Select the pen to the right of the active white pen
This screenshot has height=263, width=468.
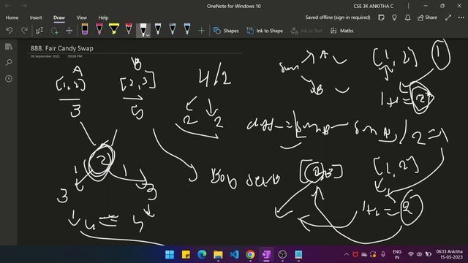coord(158,29)
